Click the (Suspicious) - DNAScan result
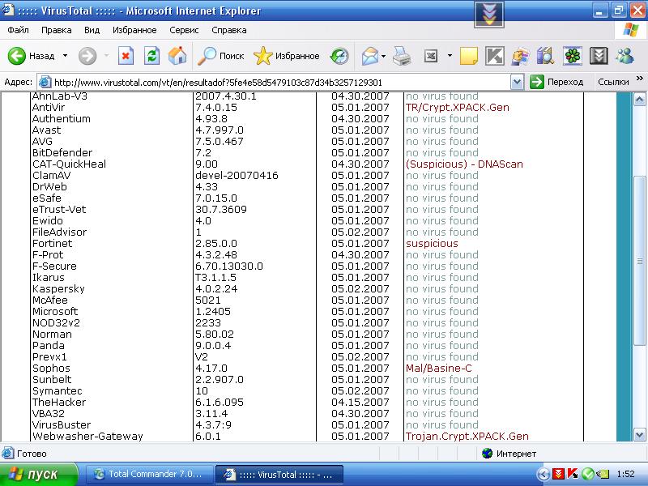This screenshot has height=486, width=648. pos(464,164)
